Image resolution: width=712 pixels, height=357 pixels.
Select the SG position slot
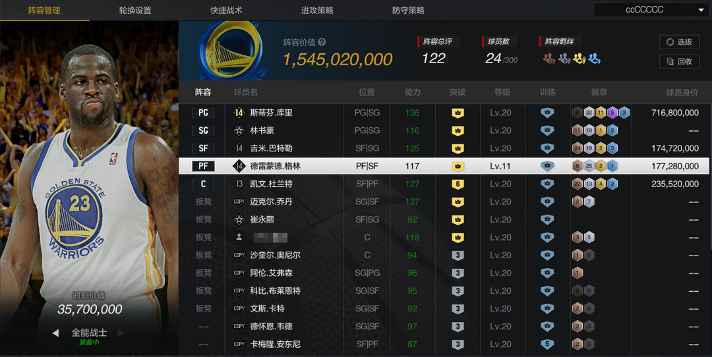coord(203,130)
